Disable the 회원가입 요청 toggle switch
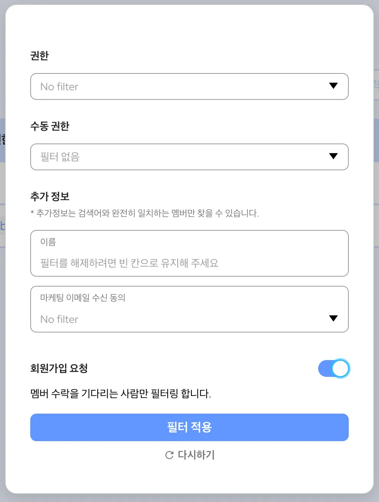Viewport: 379px width, 502px height. (x=333, y=368)
